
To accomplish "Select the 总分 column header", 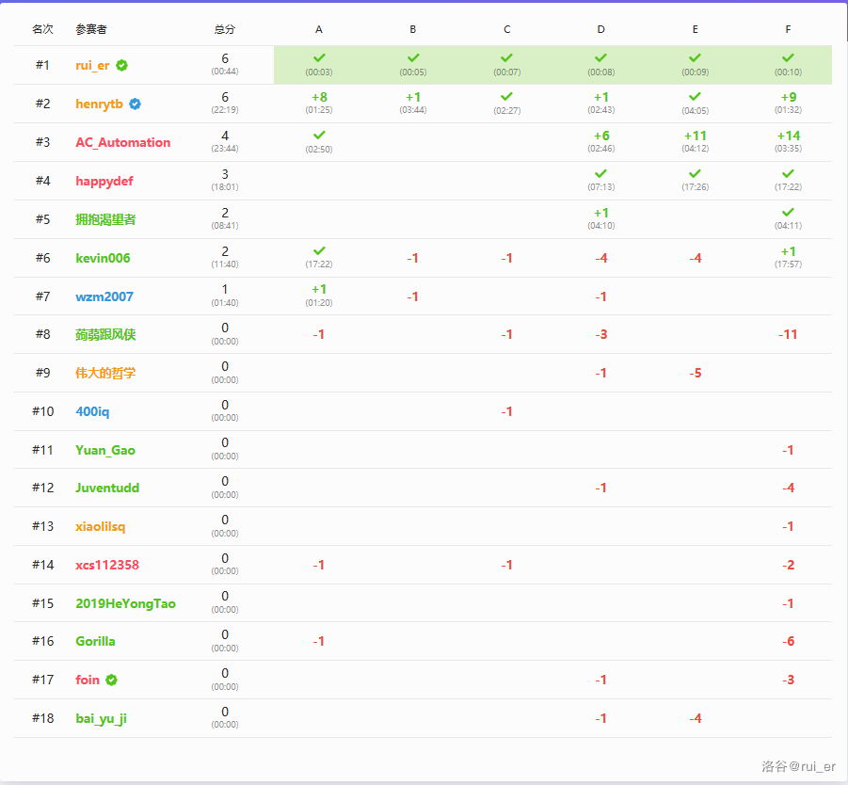I will coord(225,29).
